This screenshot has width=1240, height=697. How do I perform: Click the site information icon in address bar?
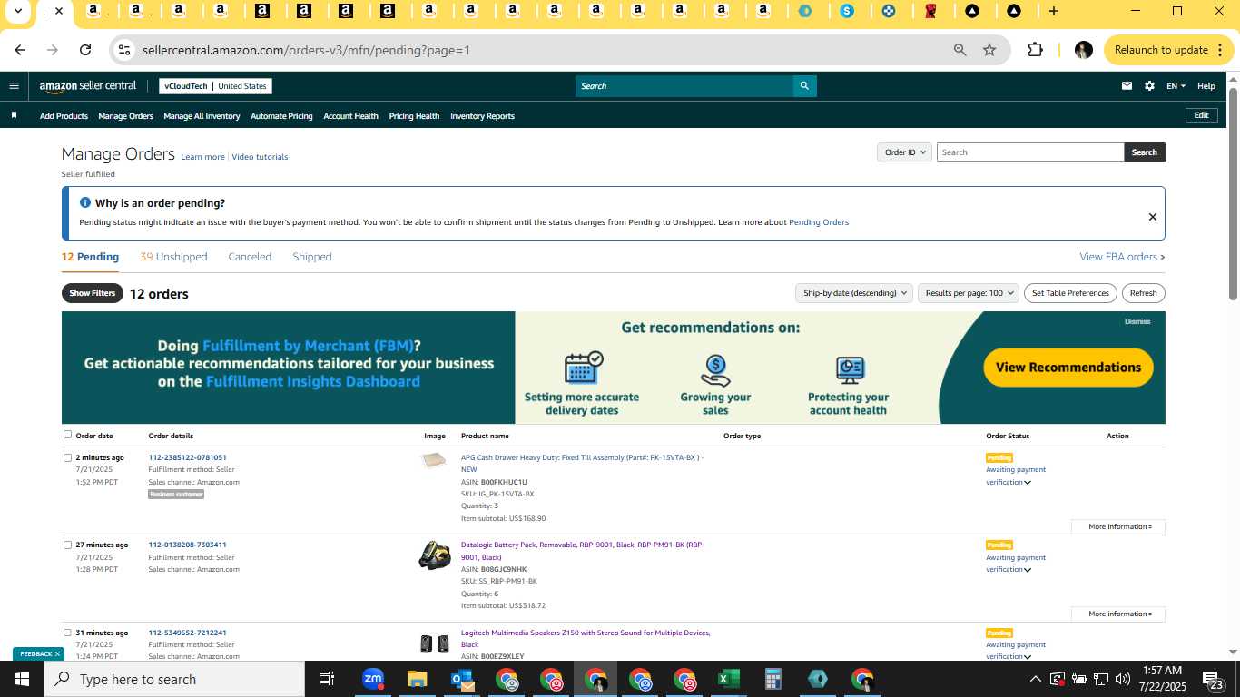(x=125, y=50)
